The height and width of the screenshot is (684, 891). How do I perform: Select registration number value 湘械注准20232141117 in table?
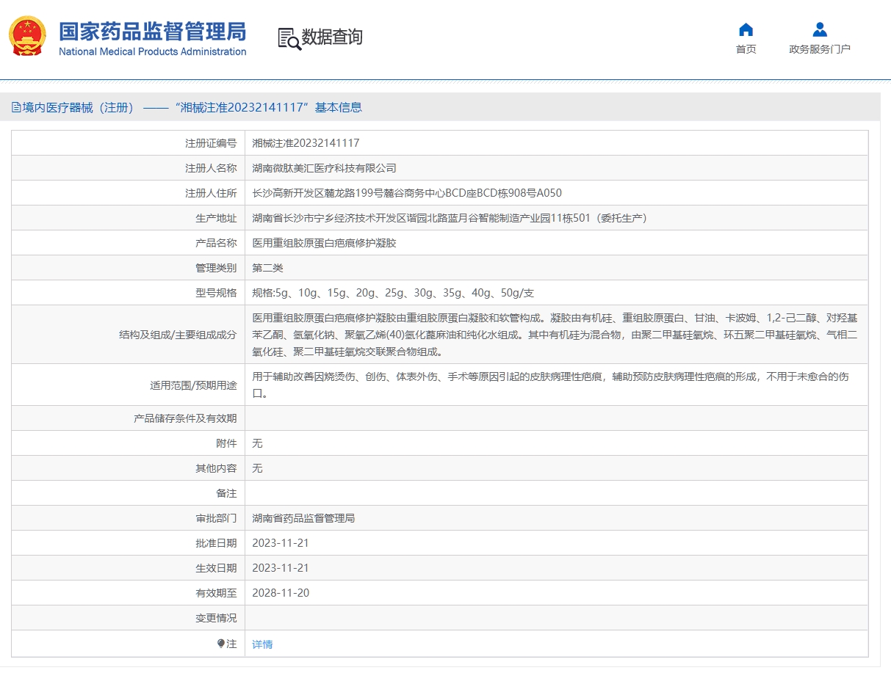click(x=306, y=143)
